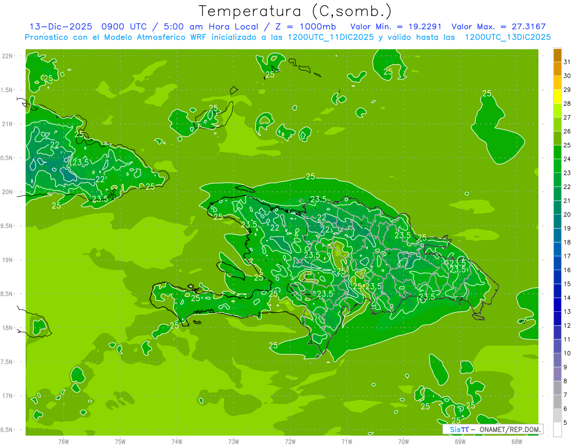Click the '31' value on the color scale

coord(567,62)
